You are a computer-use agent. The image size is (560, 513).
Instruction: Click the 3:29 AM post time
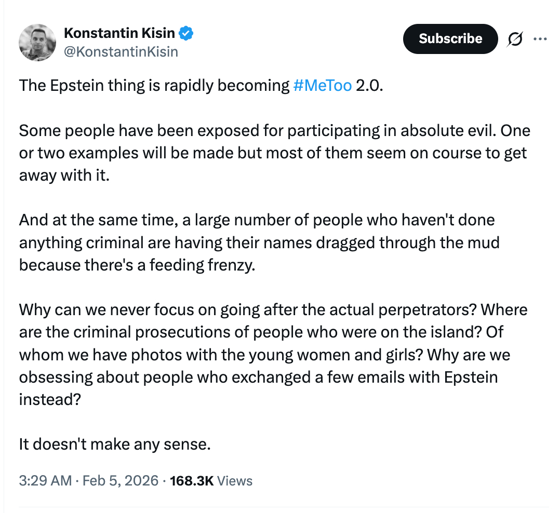pos(45,480)
